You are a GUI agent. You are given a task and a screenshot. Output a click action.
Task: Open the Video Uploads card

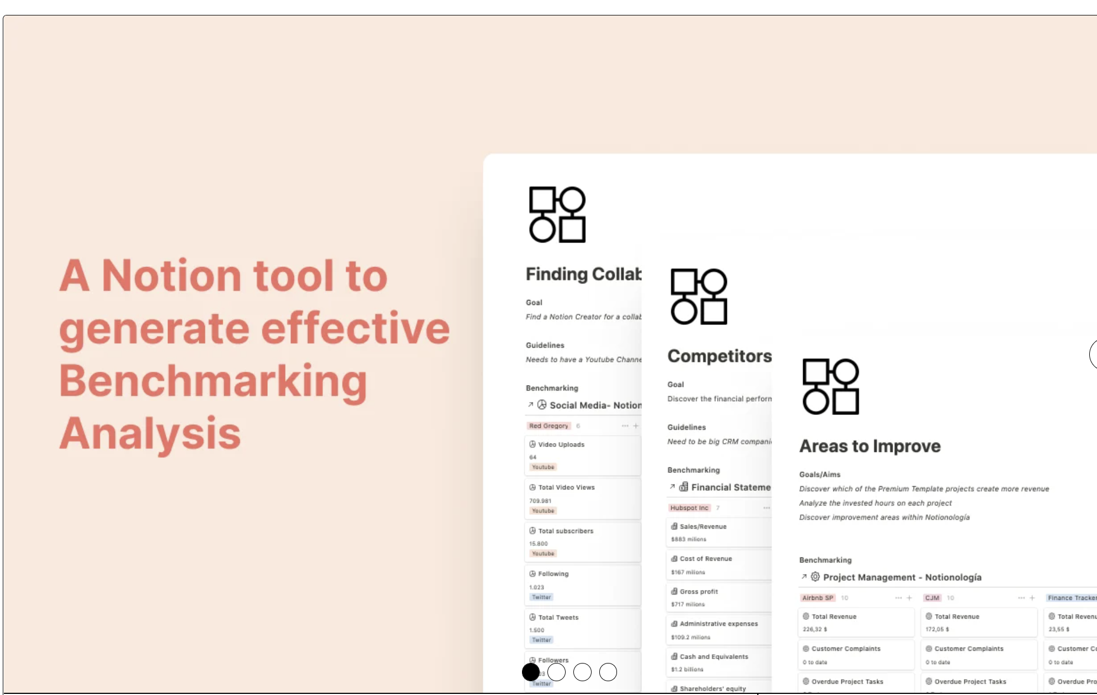(583, 456)
